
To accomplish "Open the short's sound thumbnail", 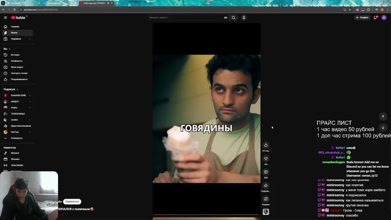I will [266, 212].
